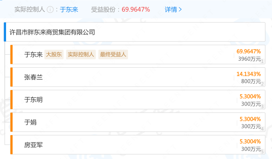Click 张春兰's 14.1343% stake percentage
Screen dimensions: 272x159
[249, 74]
